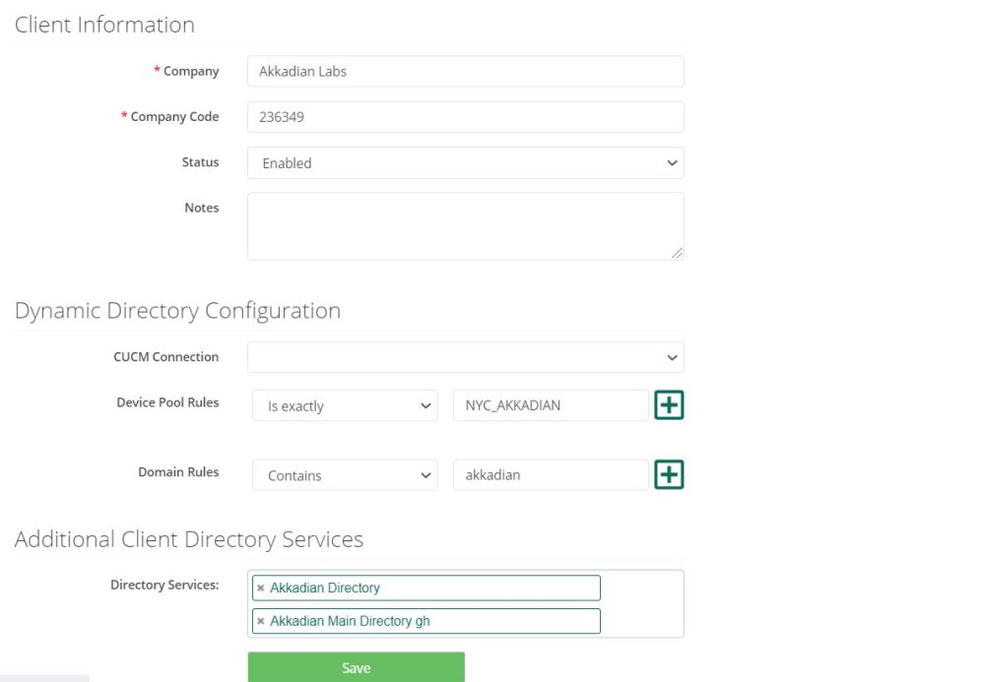The width and height of the screenshot is (985, 682).
Task: Expand the CUCM Connection dropdown
Action: click(465, 357)
